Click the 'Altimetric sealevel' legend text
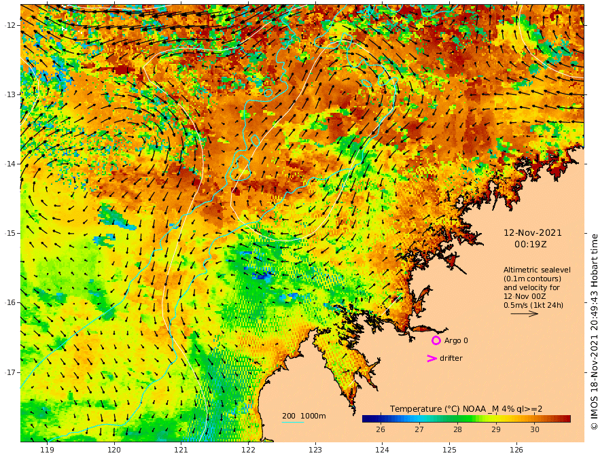The image size is (598, 462). (537, 270)
